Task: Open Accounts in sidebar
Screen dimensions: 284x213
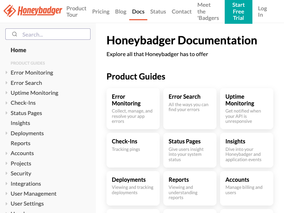Action: click(x=22, y=153)
